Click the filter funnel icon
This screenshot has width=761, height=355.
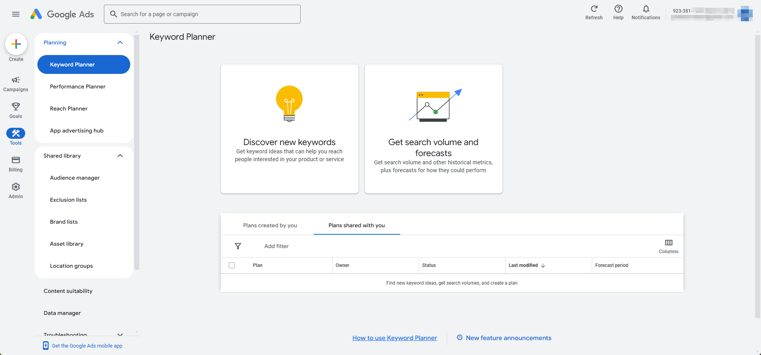pos(238,246)
